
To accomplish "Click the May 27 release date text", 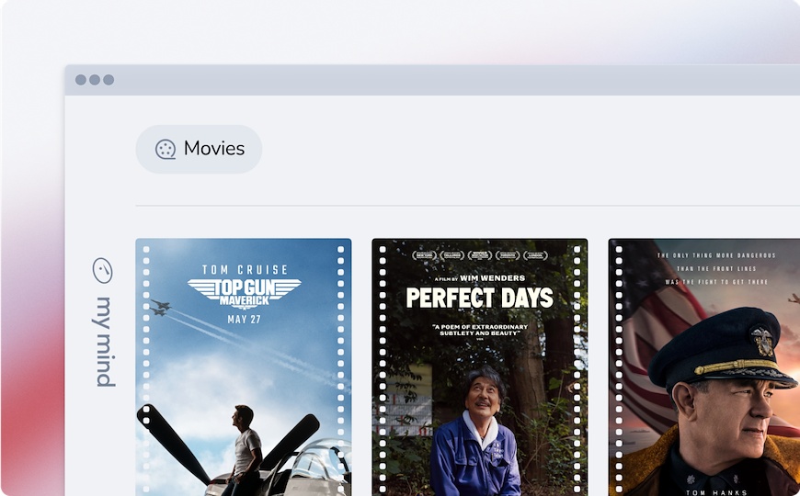I will tap(244, 319).
